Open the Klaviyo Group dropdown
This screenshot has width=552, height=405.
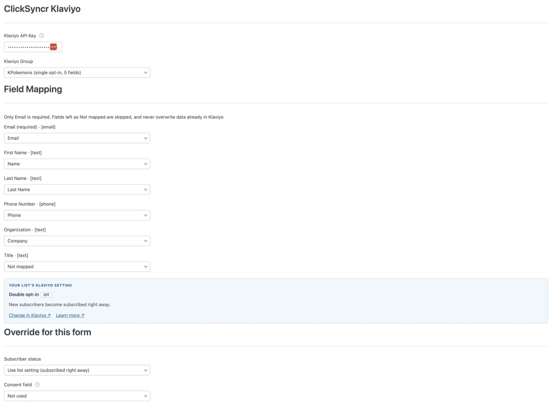[x=77, y=73]
